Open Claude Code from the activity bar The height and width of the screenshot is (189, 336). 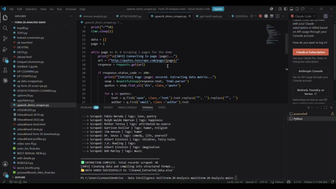pyautogui.click(x=5, y=81)
